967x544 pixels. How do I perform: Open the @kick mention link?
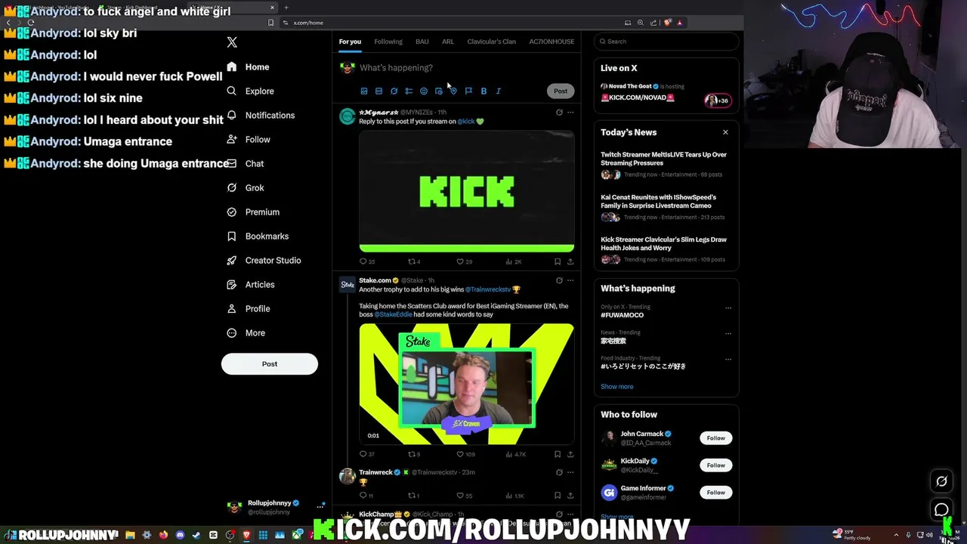[466, 121]
